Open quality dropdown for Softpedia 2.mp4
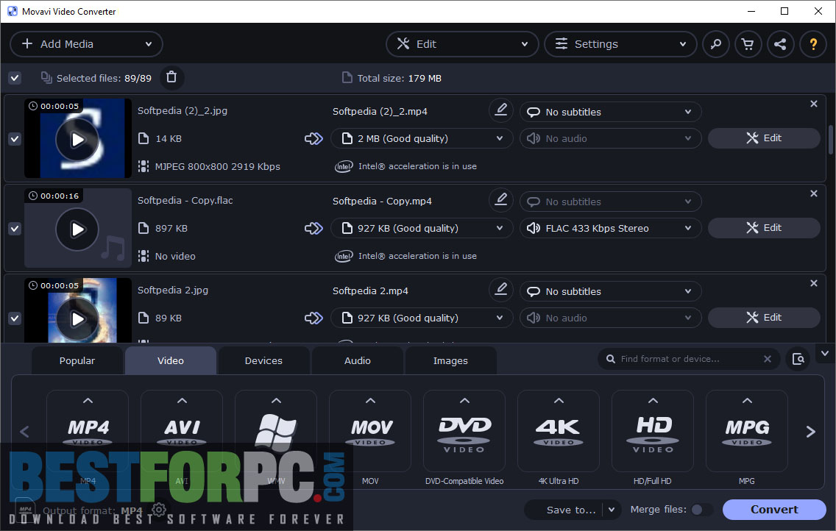 click(422, 318)
